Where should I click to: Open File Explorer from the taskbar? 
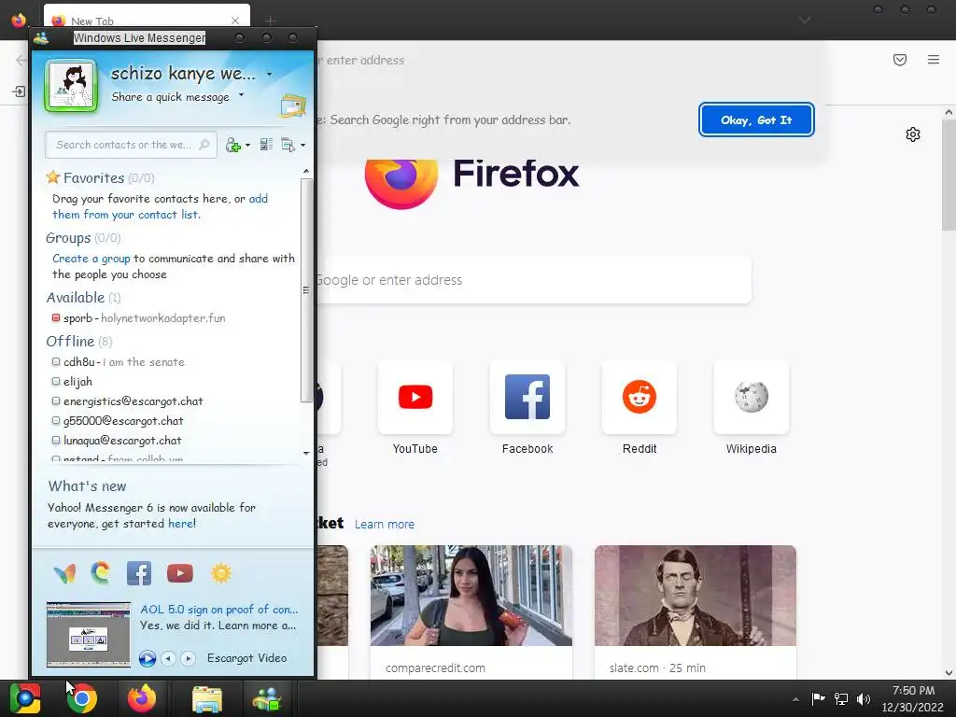click(x=207, y=698)
